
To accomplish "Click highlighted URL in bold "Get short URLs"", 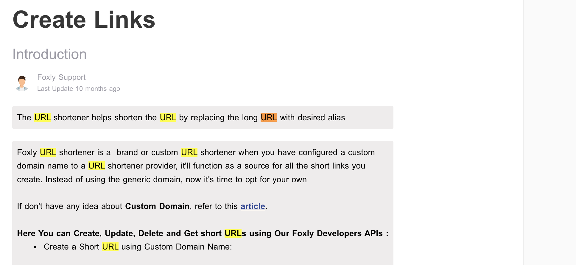I will click(233, 233).
